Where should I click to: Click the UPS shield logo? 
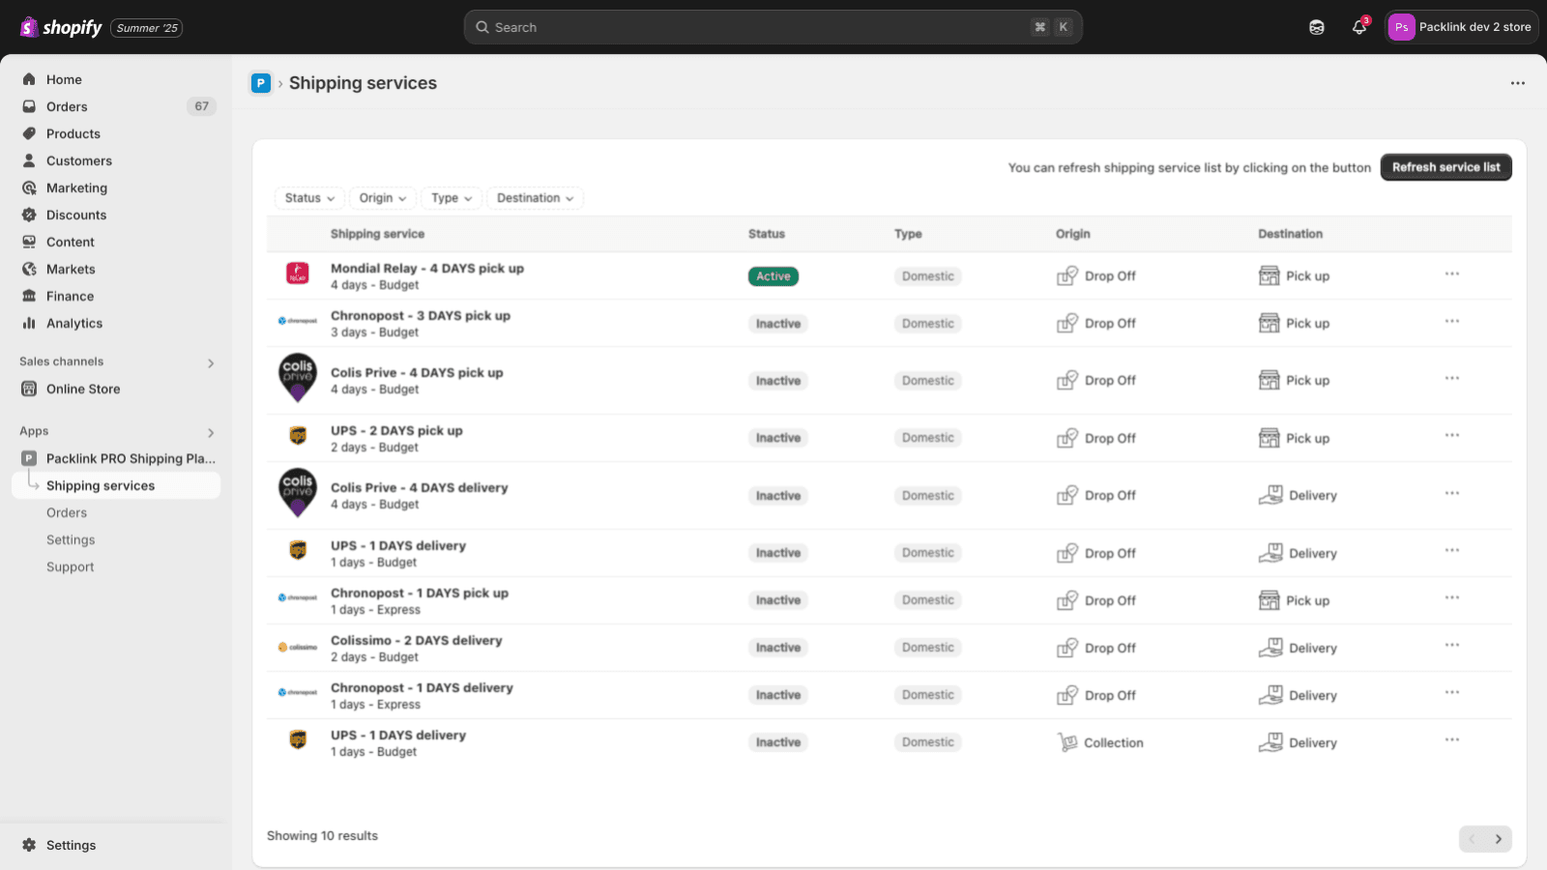tap(297, 437)
